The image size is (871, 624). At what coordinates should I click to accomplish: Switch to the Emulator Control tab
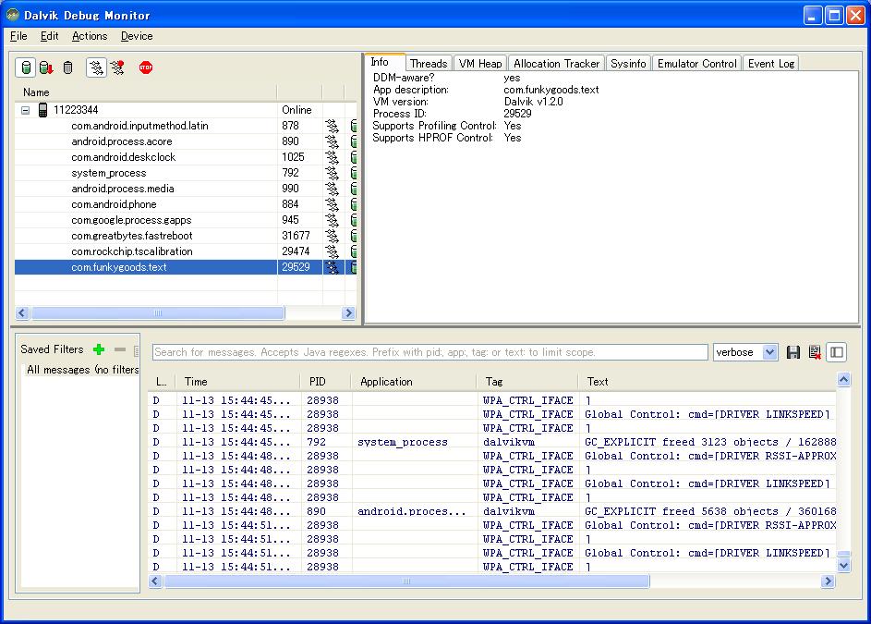click(697, 64)
